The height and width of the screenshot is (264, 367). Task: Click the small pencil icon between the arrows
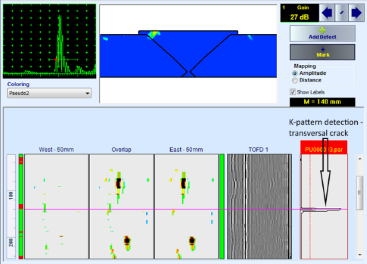pyautogui.click(x=342, y=13)
